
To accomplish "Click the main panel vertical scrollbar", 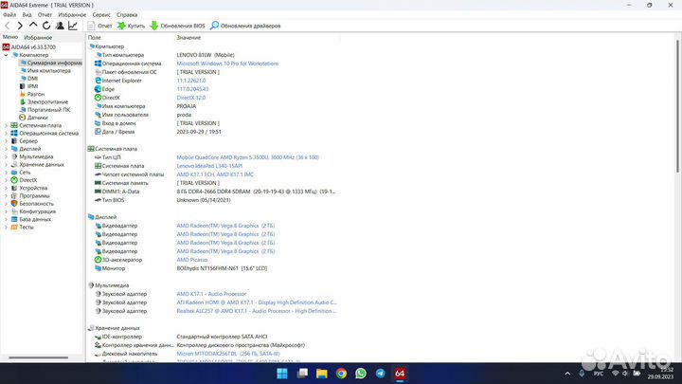I will pyautogui.click(x=677, y=106).
